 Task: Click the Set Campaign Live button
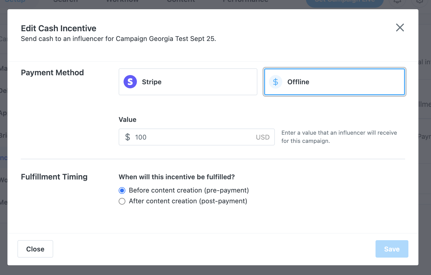pyautogui.click(x=344, y=2)
